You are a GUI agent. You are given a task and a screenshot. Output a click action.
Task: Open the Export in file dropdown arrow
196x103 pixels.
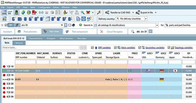coord(156,12)
